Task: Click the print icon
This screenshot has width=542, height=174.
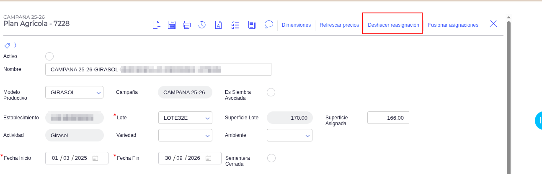Action: [187, 25]
